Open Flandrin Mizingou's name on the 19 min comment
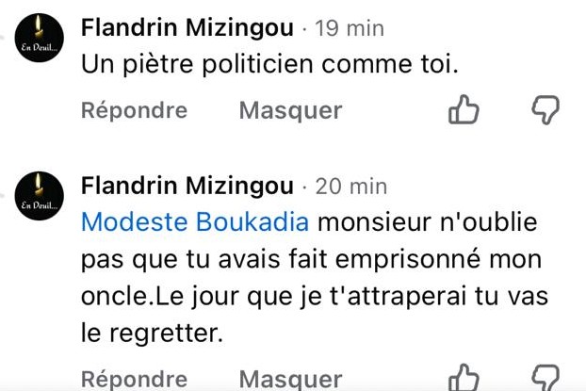Viewport: 586px width, 391px height. (x=187, y=28)
